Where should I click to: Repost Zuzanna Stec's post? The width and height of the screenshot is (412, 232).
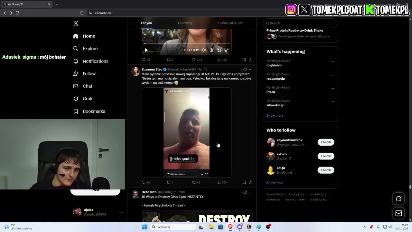(170, 182)
